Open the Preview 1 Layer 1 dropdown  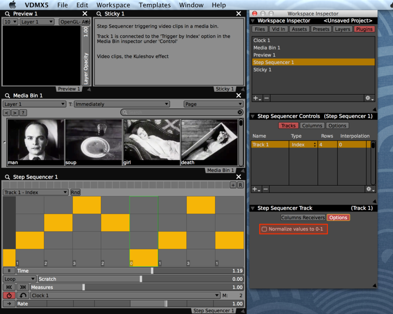pos(37,22)
